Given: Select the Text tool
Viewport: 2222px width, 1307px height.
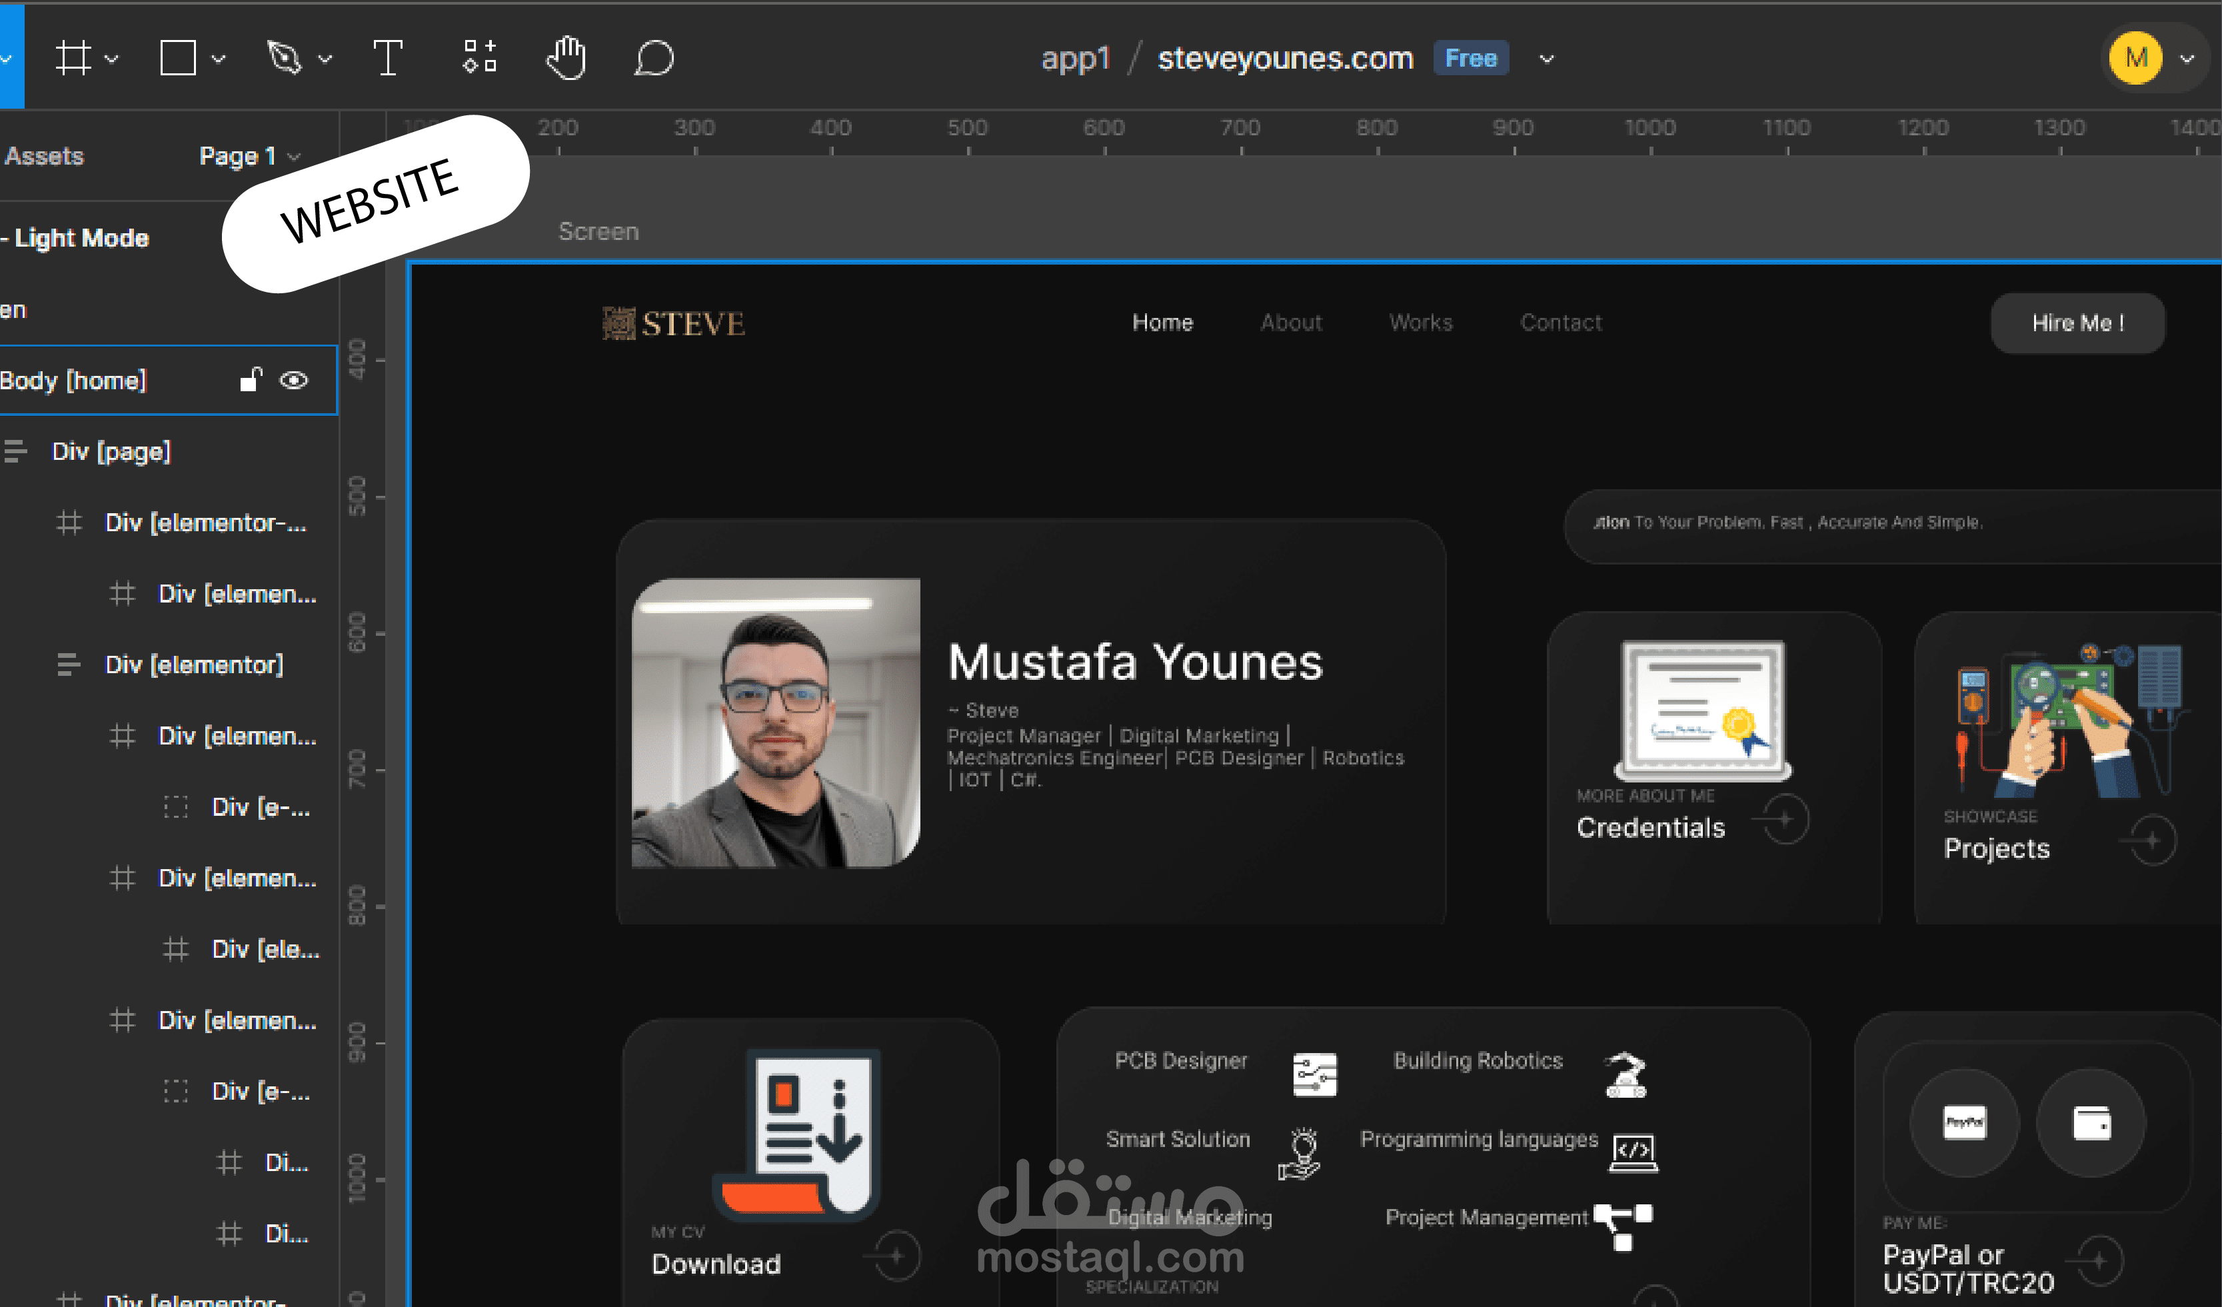Looking at the screenshot, I should point(387,58).
